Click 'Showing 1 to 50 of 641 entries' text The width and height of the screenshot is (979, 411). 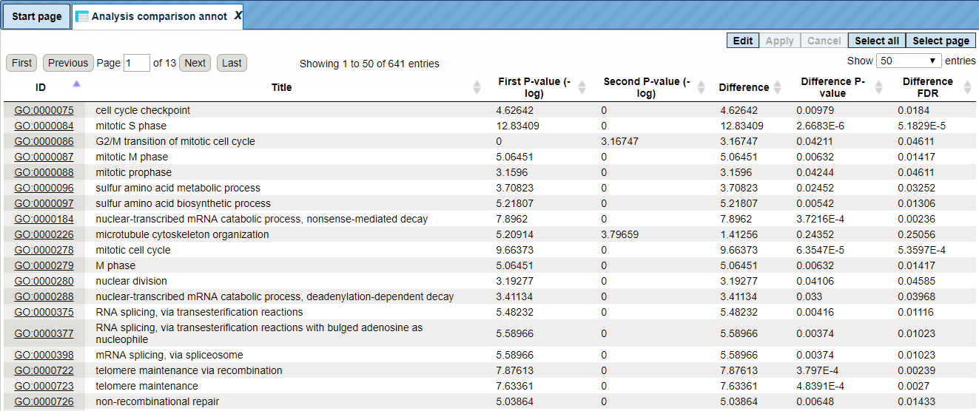point(369,64)
